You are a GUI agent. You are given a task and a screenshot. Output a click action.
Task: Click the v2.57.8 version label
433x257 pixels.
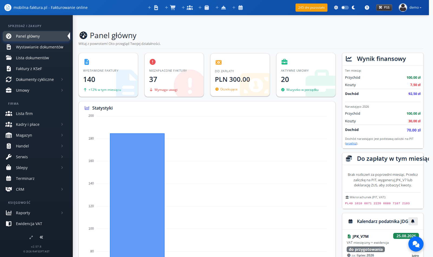coord(36,247)
